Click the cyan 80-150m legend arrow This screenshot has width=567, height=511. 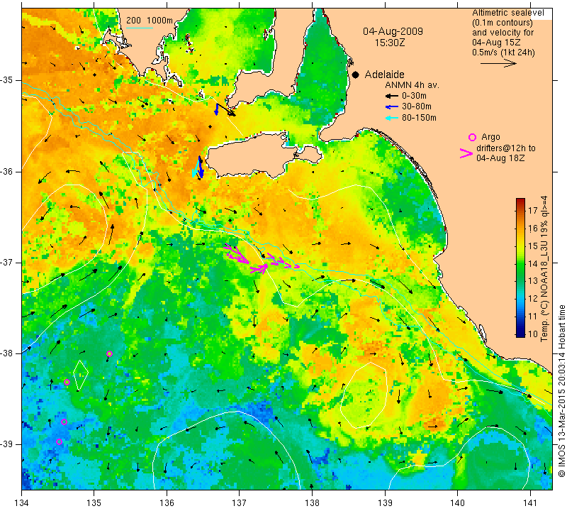click(x=392, y=118)
